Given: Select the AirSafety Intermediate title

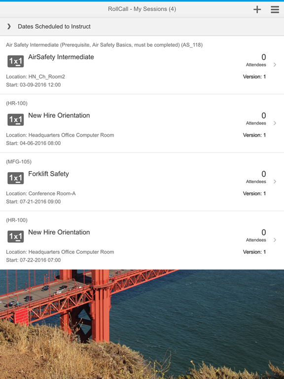Looking at the screenshot, I should click(61, 57).
